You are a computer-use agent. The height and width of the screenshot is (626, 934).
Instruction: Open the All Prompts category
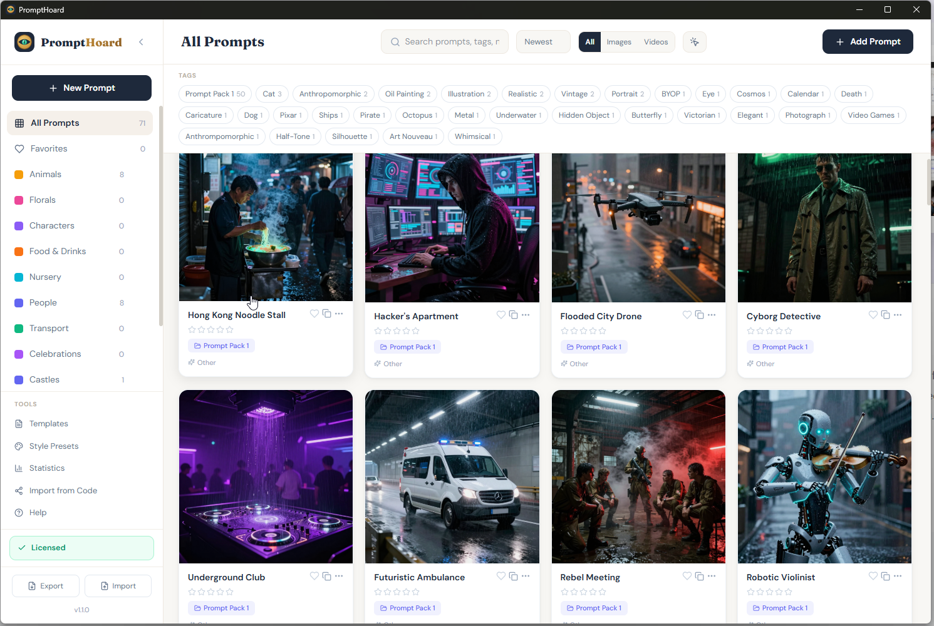coord(80,123)
